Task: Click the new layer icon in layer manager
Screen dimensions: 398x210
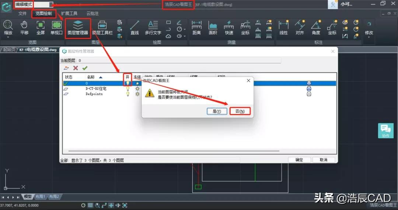Action: pos(66,68)
